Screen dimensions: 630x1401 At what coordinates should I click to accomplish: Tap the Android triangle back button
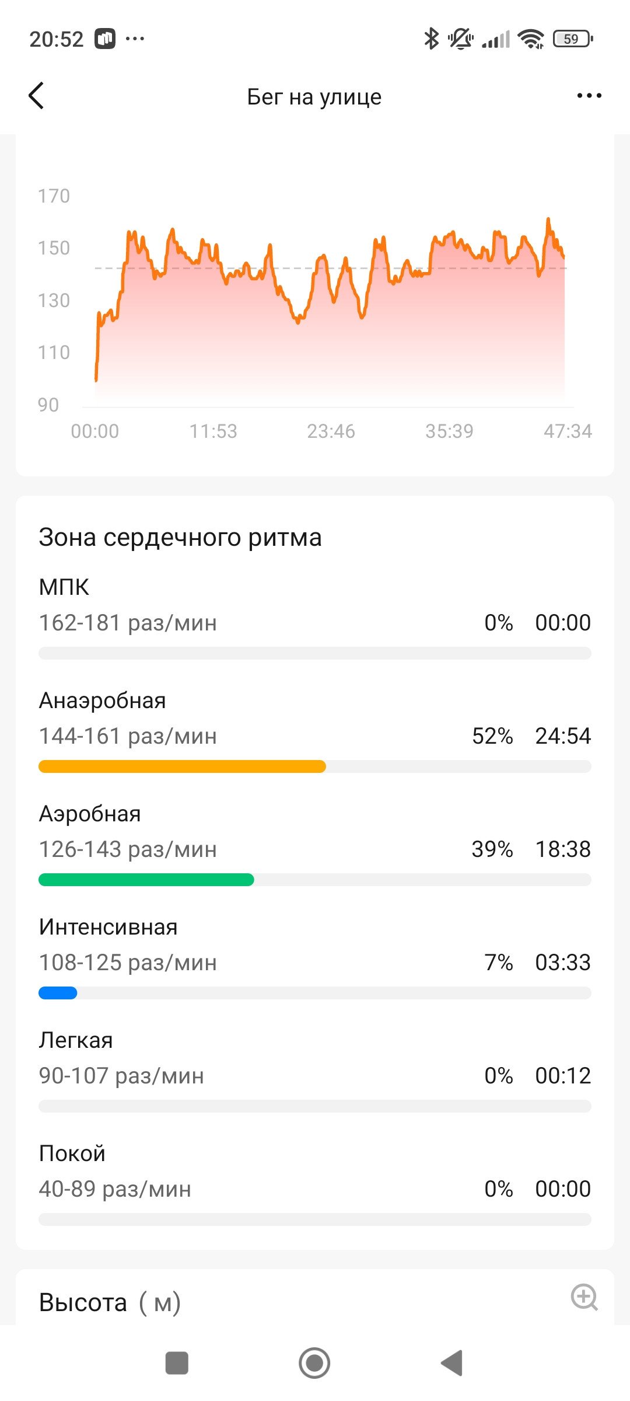pos(452,1363)
